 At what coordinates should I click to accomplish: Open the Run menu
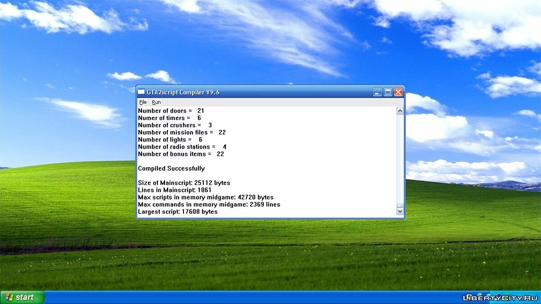[x=156, y=102]
